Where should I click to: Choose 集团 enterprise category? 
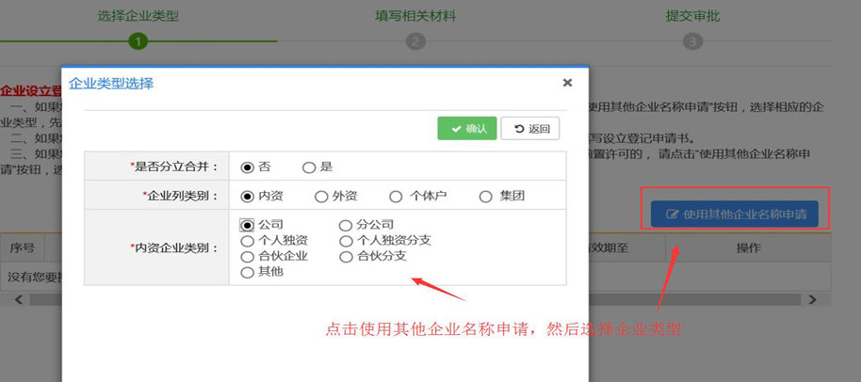tap(486, 197)
